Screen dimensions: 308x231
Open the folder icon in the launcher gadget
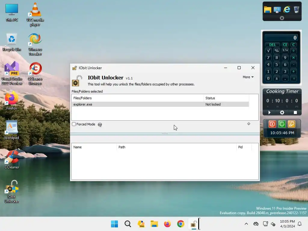[267, 9]
